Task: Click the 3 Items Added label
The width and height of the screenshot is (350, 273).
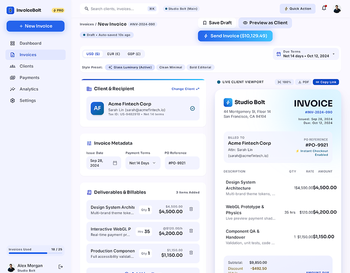Action: [x=188, y=192]
